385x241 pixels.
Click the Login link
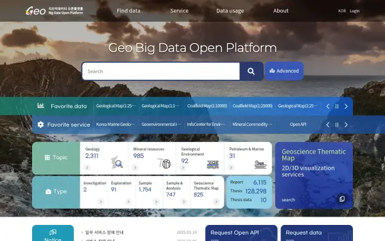click(355, 11)
